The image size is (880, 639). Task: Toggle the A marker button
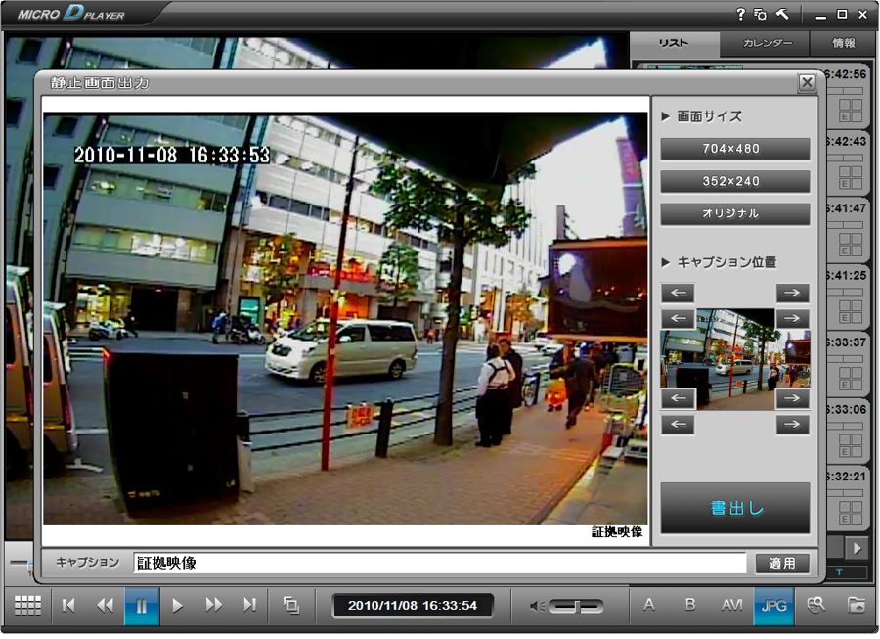(648, 606)
